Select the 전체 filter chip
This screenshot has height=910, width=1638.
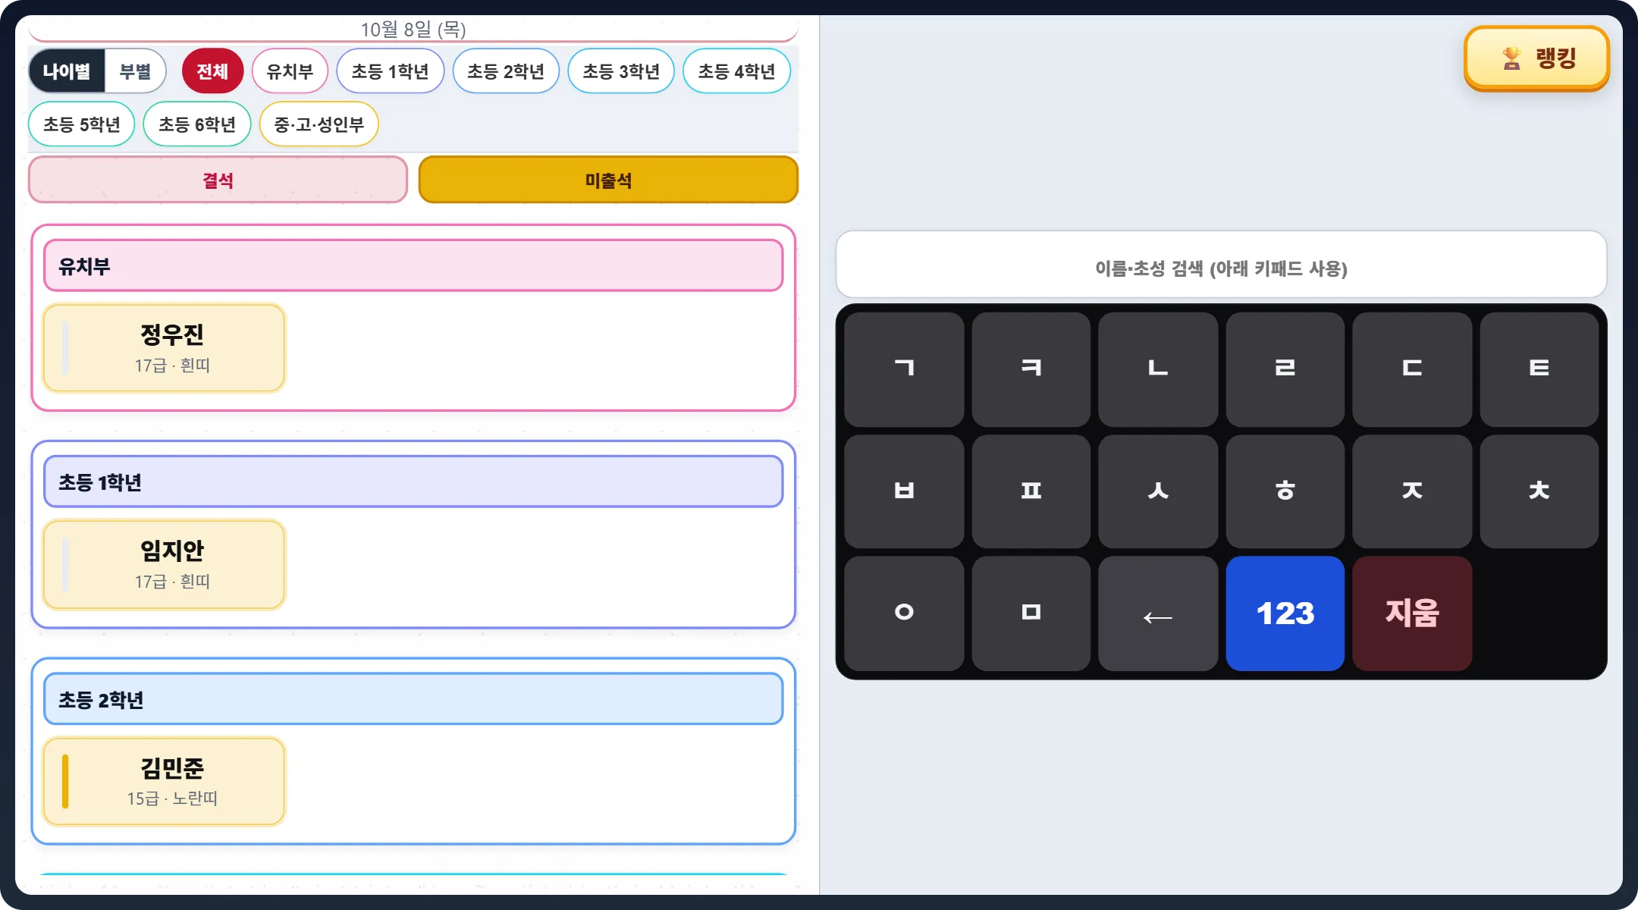pyautogui.click(x=212, y=71)
